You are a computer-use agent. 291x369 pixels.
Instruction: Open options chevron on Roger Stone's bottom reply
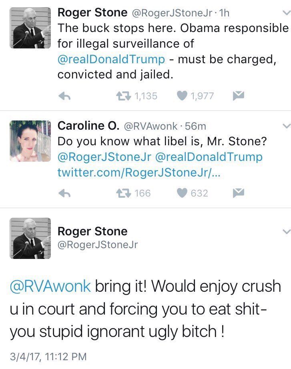(286, 231)
